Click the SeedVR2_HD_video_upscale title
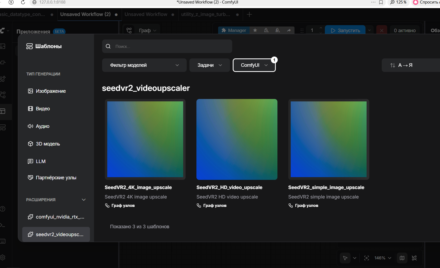The width and height of the screenshot is (440, 268). click(x=229, y=187)
